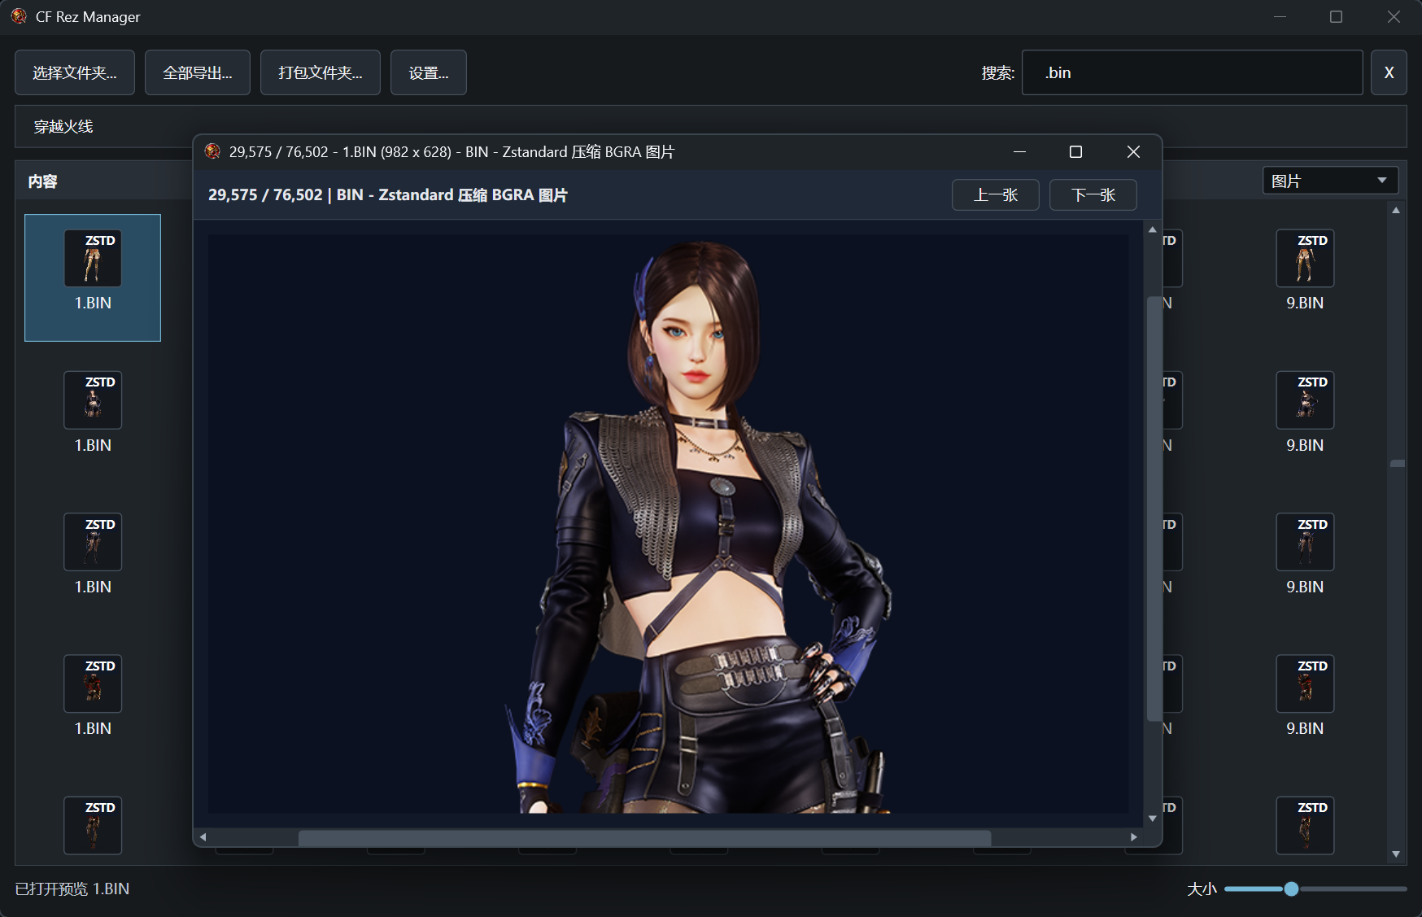Close the CF Rez Manager main window
This screenshot has width=1422, height=917.
[1394, 16]
